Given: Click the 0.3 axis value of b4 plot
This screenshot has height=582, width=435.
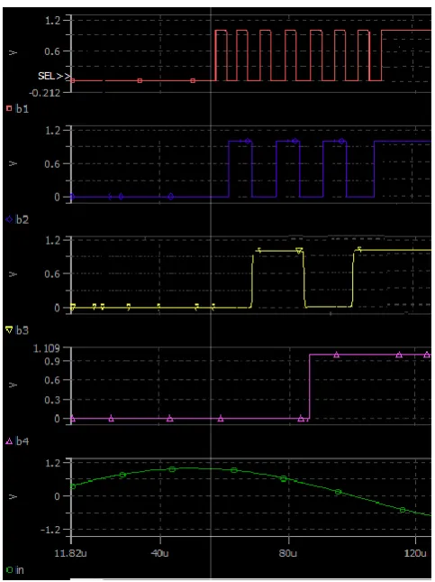Looking at the screenshot, I should 52,400.
